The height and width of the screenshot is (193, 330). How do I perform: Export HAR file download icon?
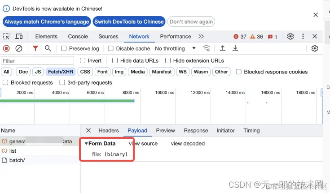235,48
